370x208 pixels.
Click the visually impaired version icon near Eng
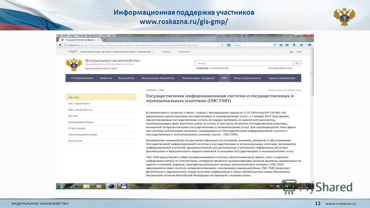pos(291,52)
